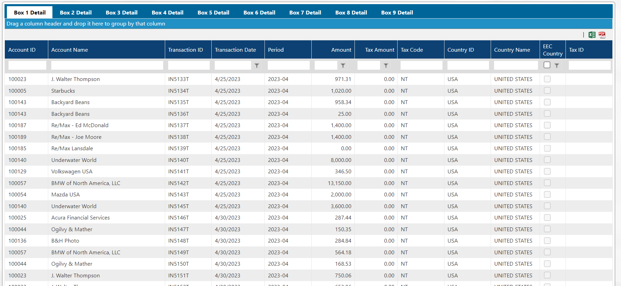Open EEC Country filter funnel icon

pyautogui.click(x=557, y=65)
